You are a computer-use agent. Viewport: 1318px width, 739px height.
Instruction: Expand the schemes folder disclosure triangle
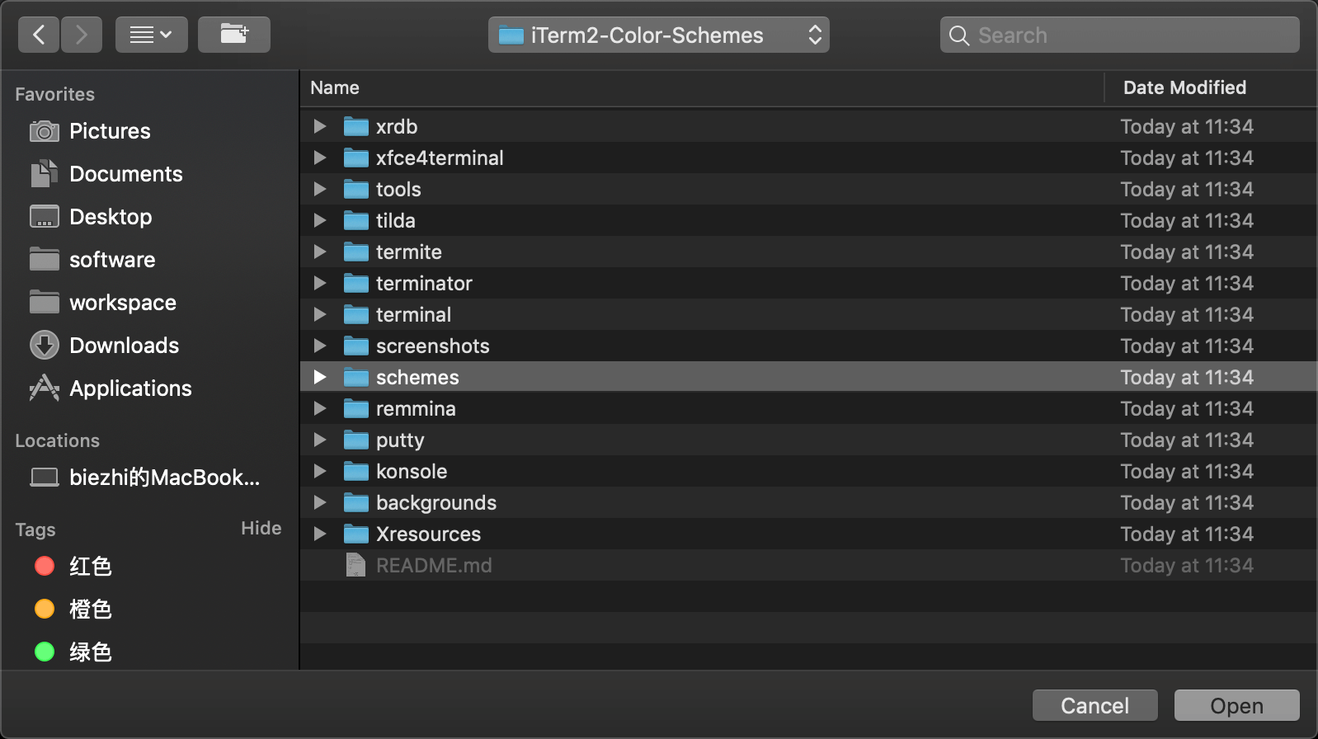[320, 377]
